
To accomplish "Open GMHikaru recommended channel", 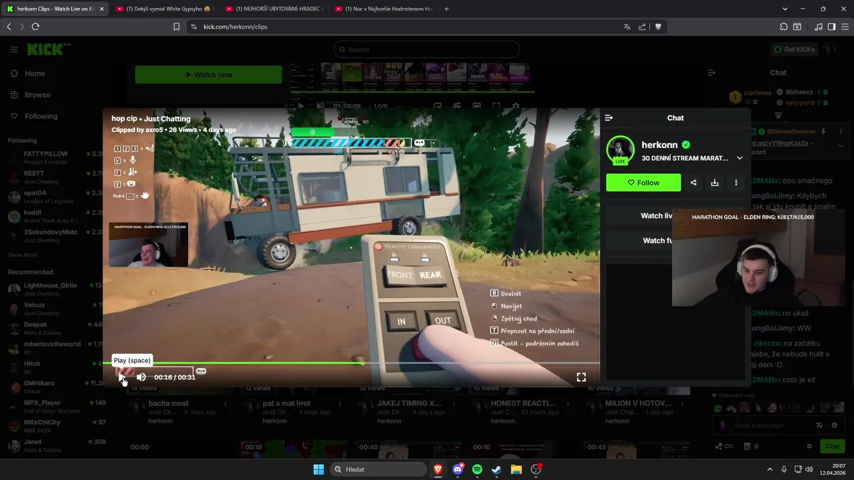I will point(55,387).
